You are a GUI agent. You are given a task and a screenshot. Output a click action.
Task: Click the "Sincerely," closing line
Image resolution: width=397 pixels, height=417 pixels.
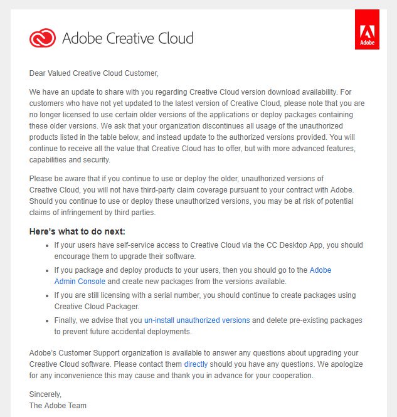(45, 394)
